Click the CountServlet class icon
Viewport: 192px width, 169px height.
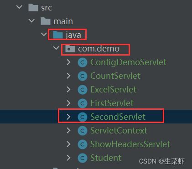83,76
